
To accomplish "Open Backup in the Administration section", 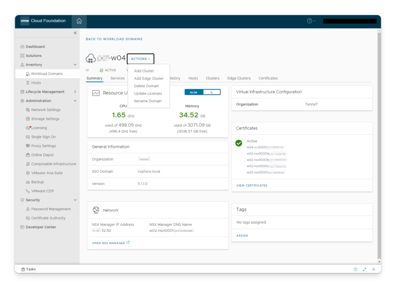I will [x=38, y=182].
